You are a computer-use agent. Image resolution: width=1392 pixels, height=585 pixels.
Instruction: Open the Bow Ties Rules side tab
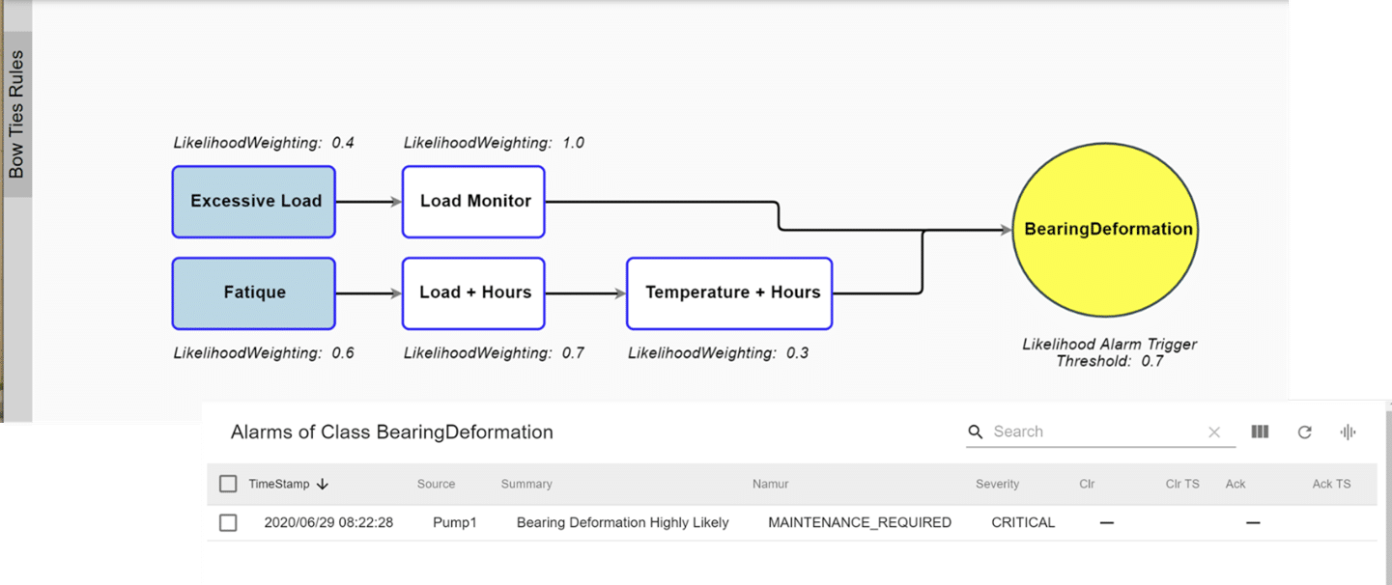16,114
